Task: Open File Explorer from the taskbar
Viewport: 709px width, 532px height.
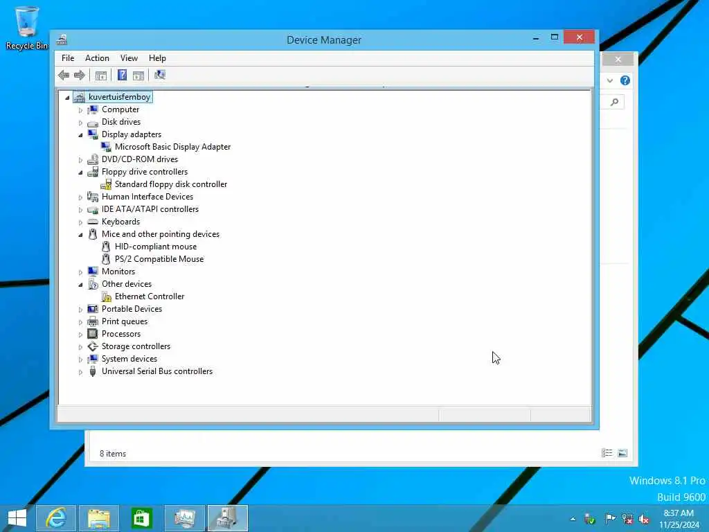Action: coord(98,518)
